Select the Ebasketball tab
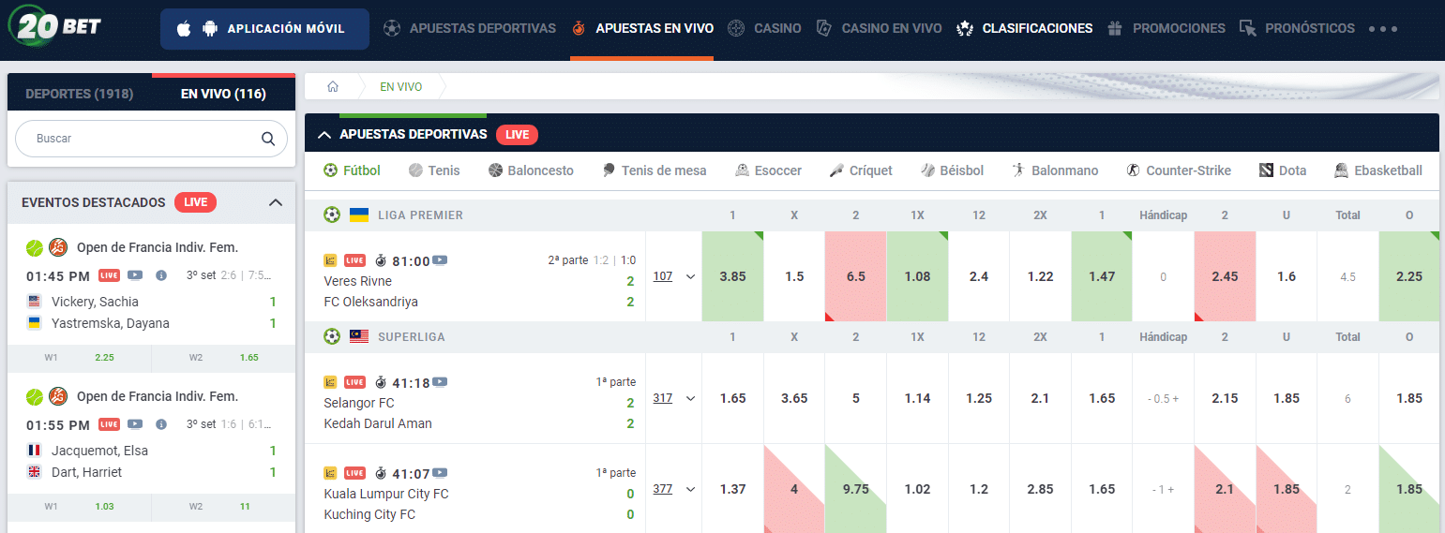This screenshot has height=533, width=1445. tap(1377, 170)
